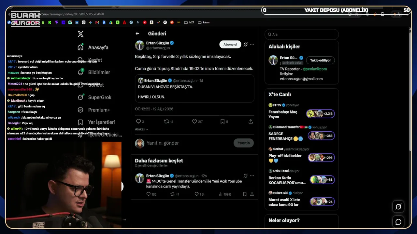Viewport: 417px width, 234px height.
Task: Click the +2,3 B listeners avatar group
Action: [x=321, y=114]
